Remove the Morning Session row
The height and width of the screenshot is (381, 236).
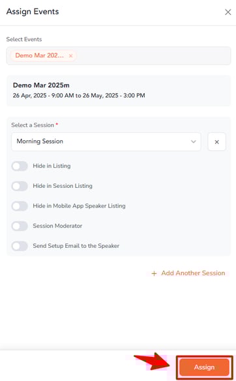point(217,142)
